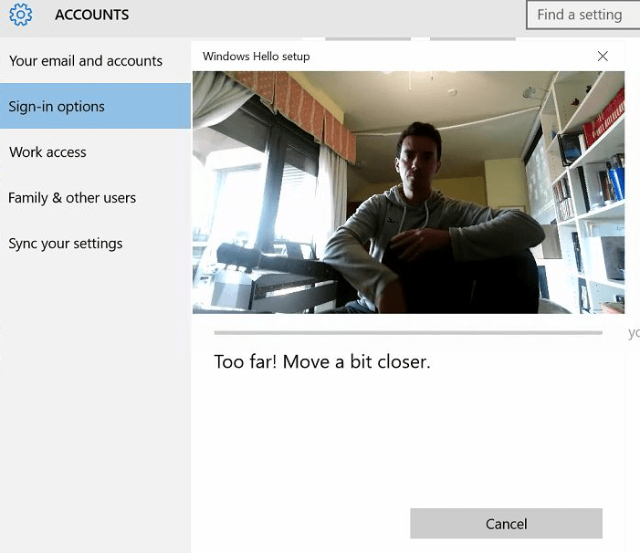The height and width of the screenshot is (553, 640).
Task: Focus the Find a setting search box
Action: pos(582,15)
